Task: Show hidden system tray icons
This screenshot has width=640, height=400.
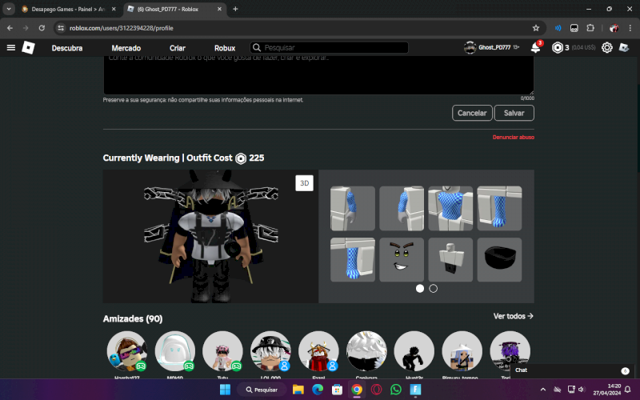Action: click(543, 390)
